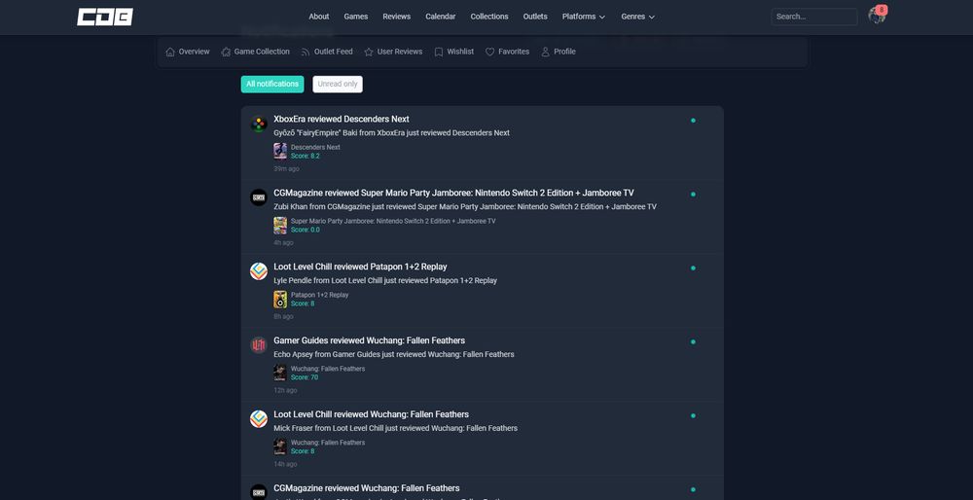
Task: Open Wuchang cover thumbnail under Mick Fraser review
Action: click(x=280, y=446)
